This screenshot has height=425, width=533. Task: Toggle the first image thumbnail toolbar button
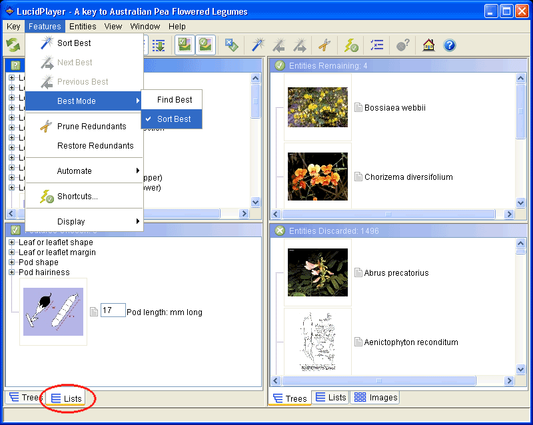tap(184, 45)
